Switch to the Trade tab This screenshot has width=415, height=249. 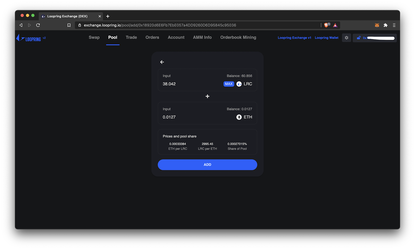(132, 37)
